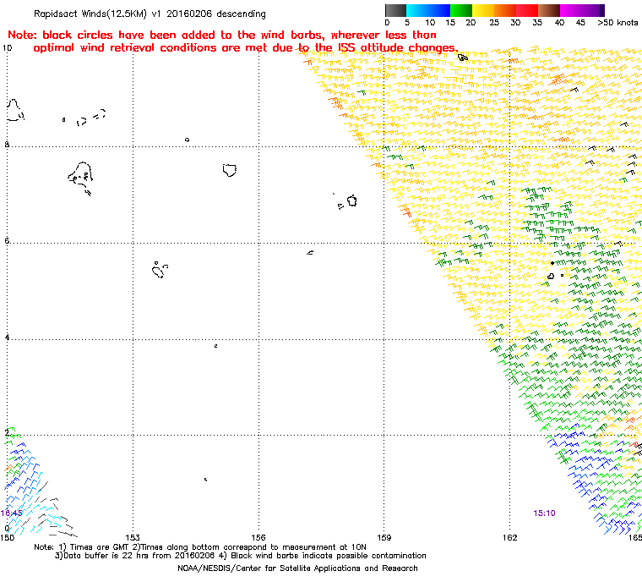Click the '4' latitude axis label
Viewport: 642px width, 582px height.
click(7, 338)
